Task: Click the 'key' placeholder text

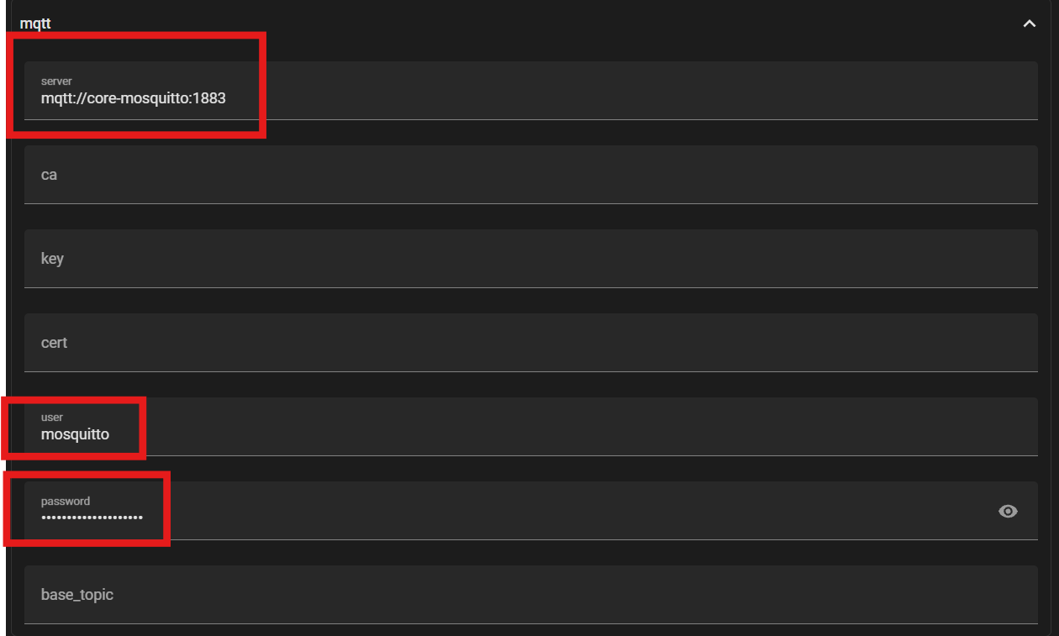Action: pyautogui.click(x=52, y=259)
